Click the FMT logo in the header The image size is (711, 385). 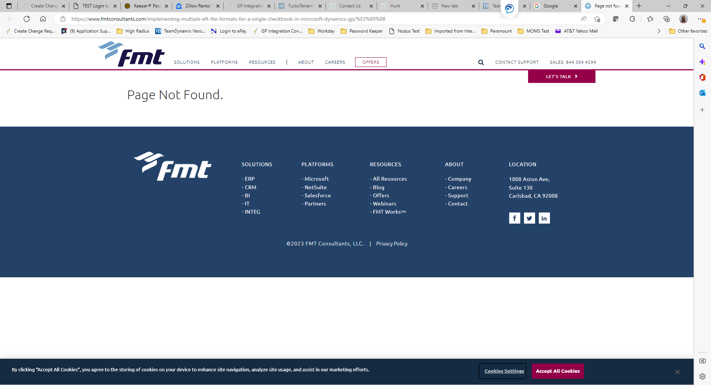[131, 54]
